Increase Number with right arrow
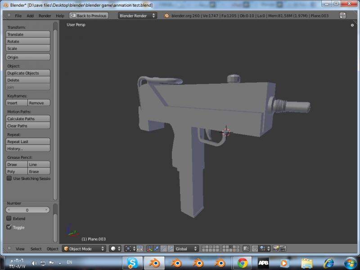Screen dimensions: 360x270 click(46, 210)
